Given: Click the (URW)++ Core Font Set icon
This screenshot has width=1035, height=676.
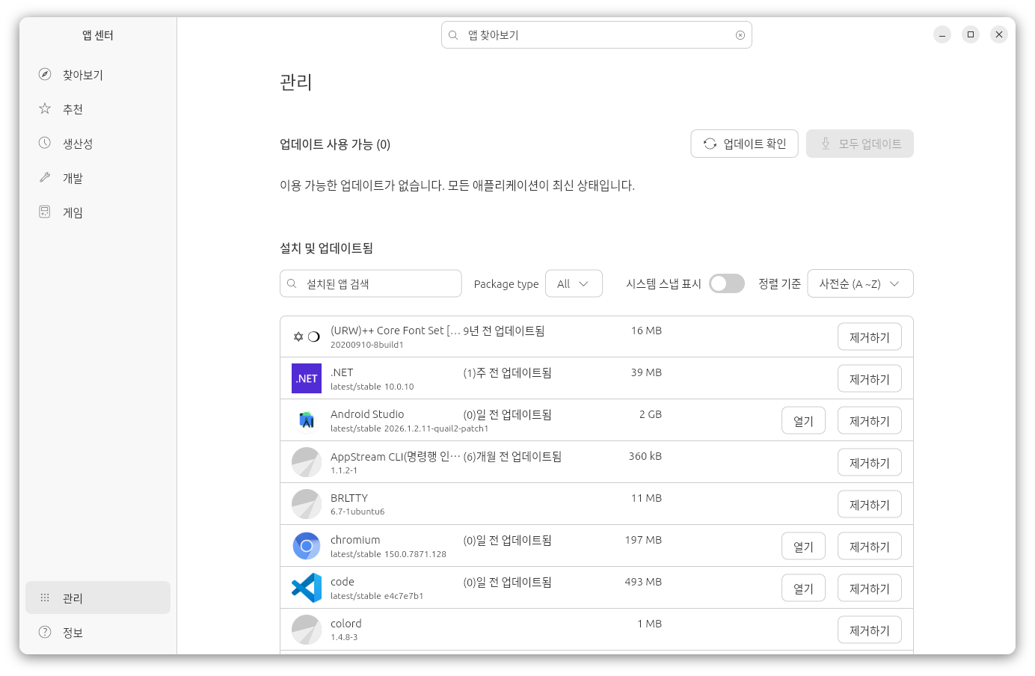Looking at the screenshot, I should [307, 337].
